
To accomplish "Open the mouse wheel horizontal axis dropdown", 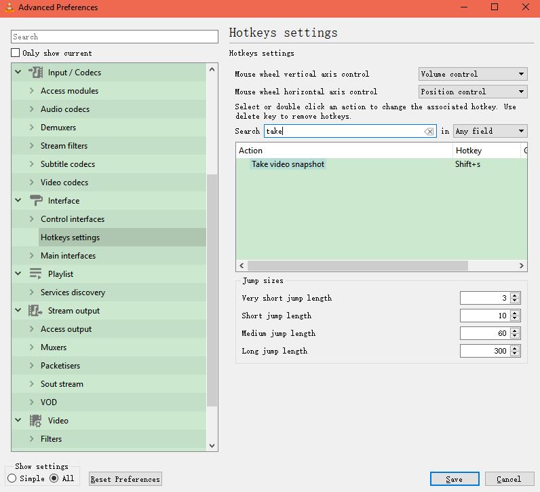I will (473, 92).
